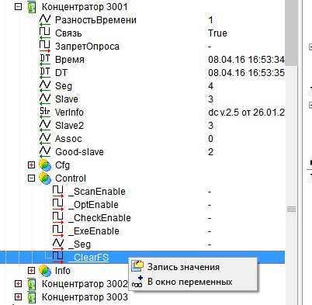Screen dimensions: 312x305
Task: Select the ЗапретОпроса variable
Action: click(x=87, y=47)
